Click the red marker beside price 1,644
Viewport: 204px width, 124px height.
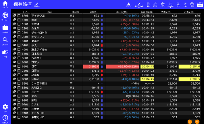[102, 45]
